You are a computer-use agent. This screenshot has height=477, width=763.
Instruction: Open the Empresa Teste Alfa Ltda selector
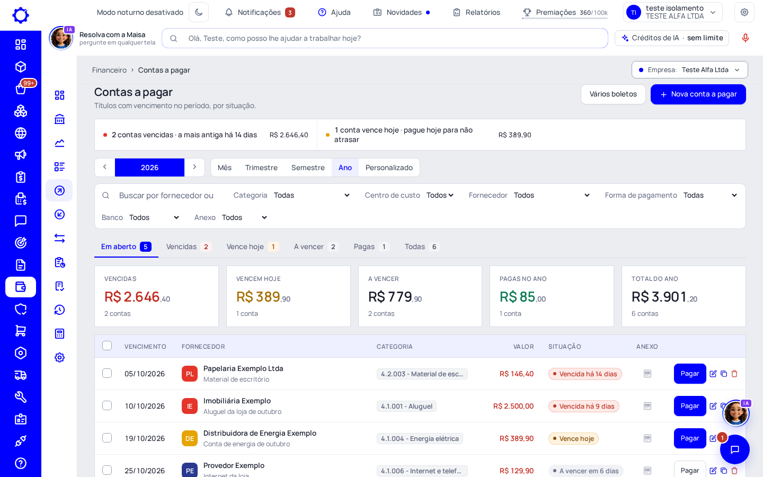pyautogui.click(x=689, y=69)
